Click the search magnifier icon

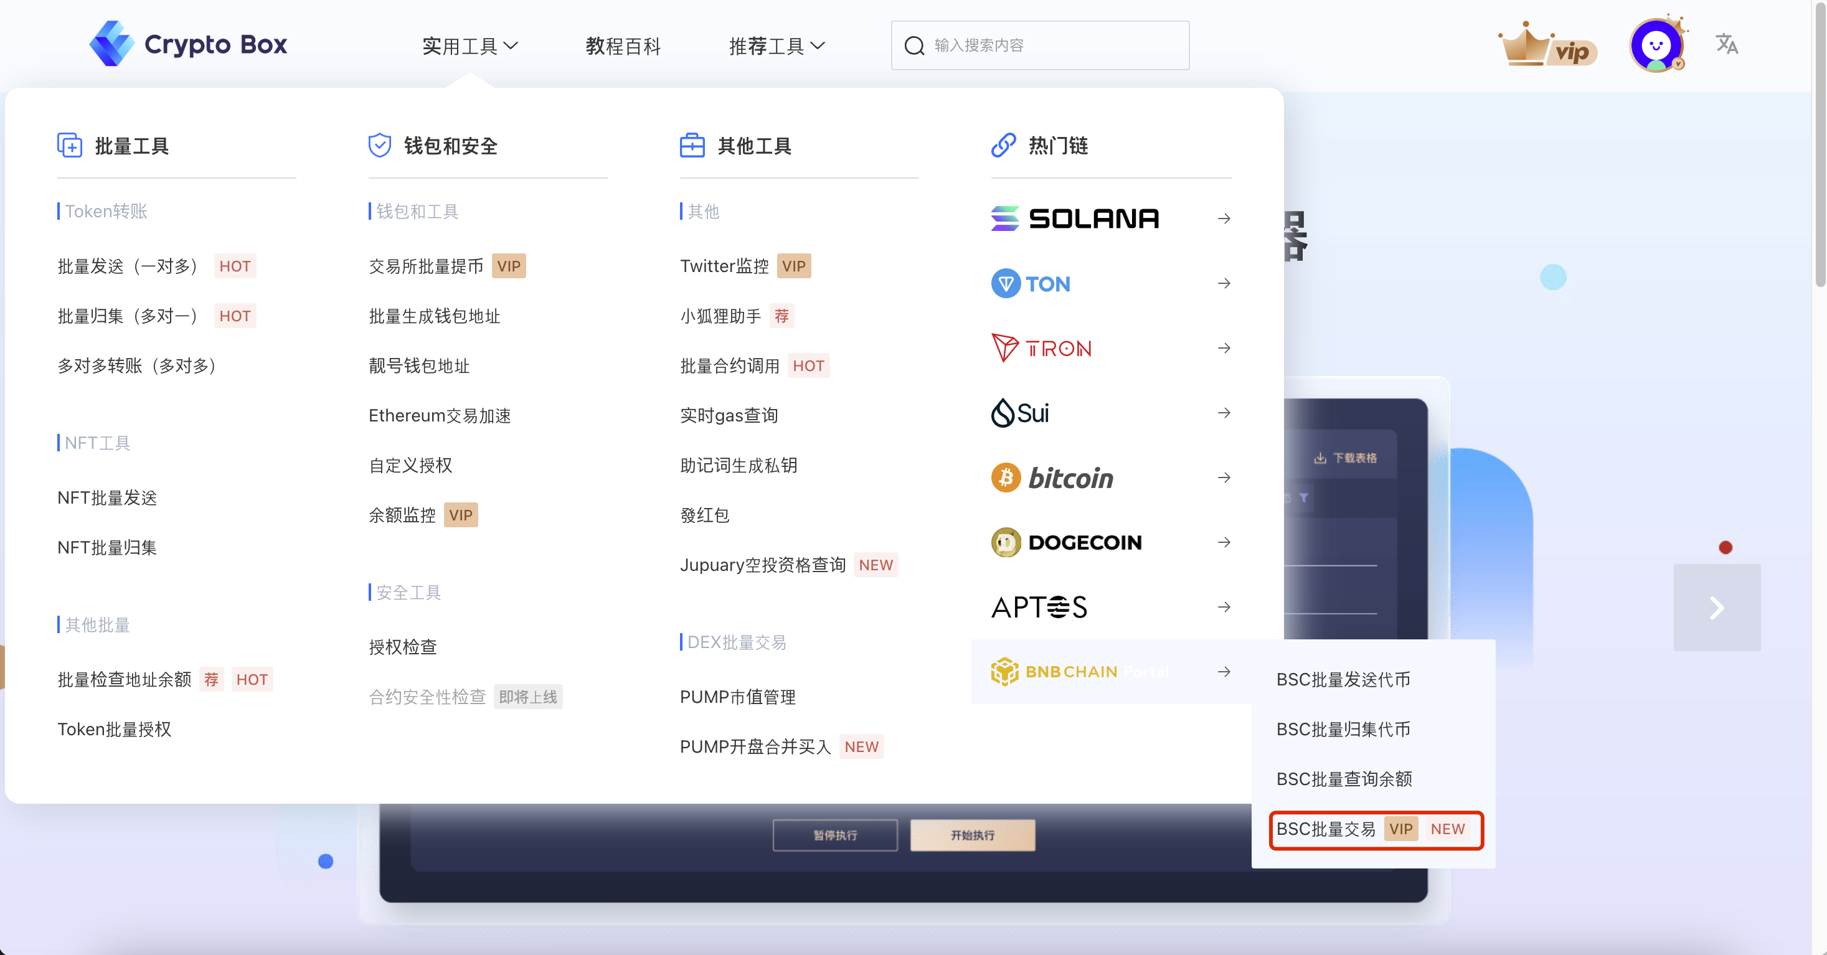pyautogui.click(x=914, y=45)
